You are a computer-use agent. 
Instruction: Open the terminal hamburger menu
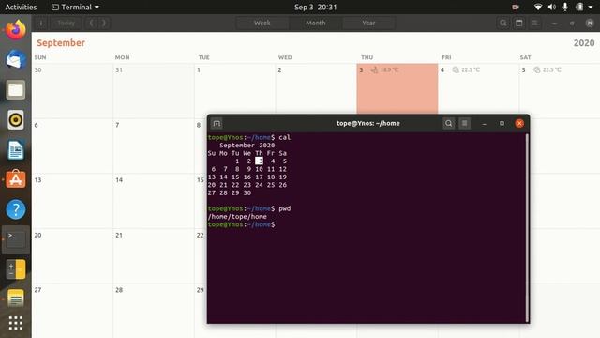click(x=465, y=123)
